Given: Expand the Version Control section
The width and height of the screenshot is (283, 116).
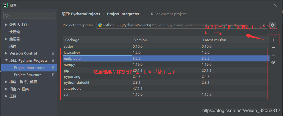Looking at the screenshot, I should [x=6, y=53].
